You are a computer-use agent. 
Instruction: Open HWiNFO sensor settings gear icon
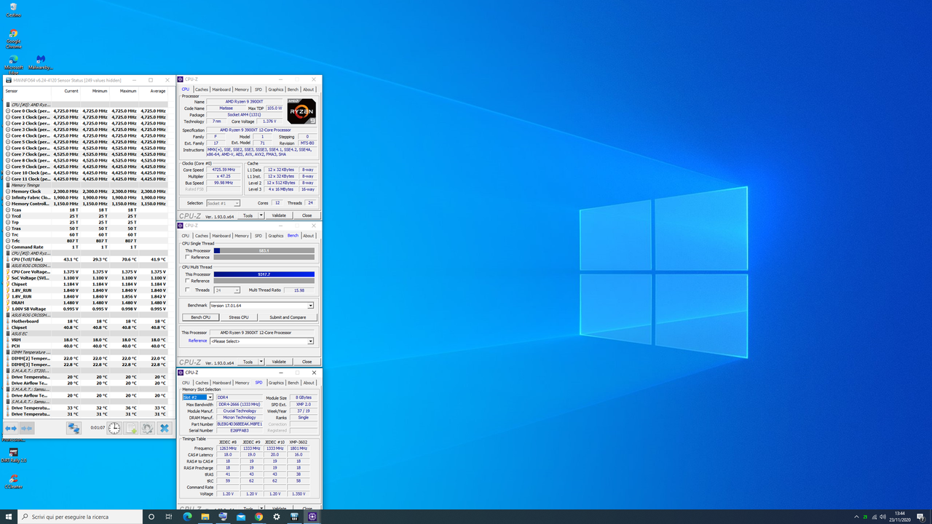147,429
